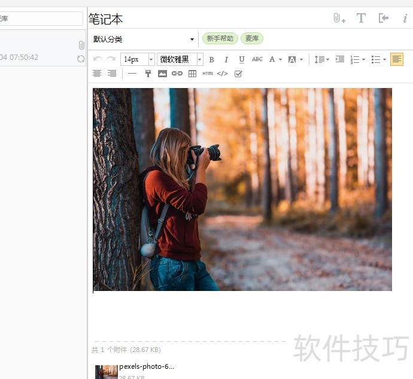Viewport: 413px width, 379px height.
Task: Apply italic formatting
Action: pyautogui.click(x=226, y=59)
